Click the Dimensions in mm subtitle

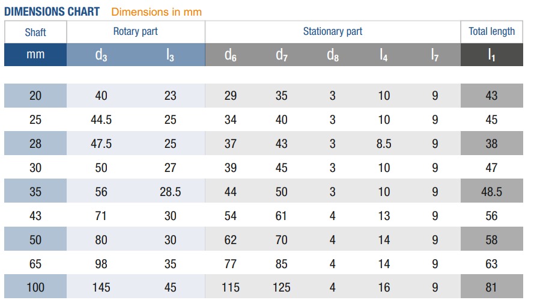(156, 12)
